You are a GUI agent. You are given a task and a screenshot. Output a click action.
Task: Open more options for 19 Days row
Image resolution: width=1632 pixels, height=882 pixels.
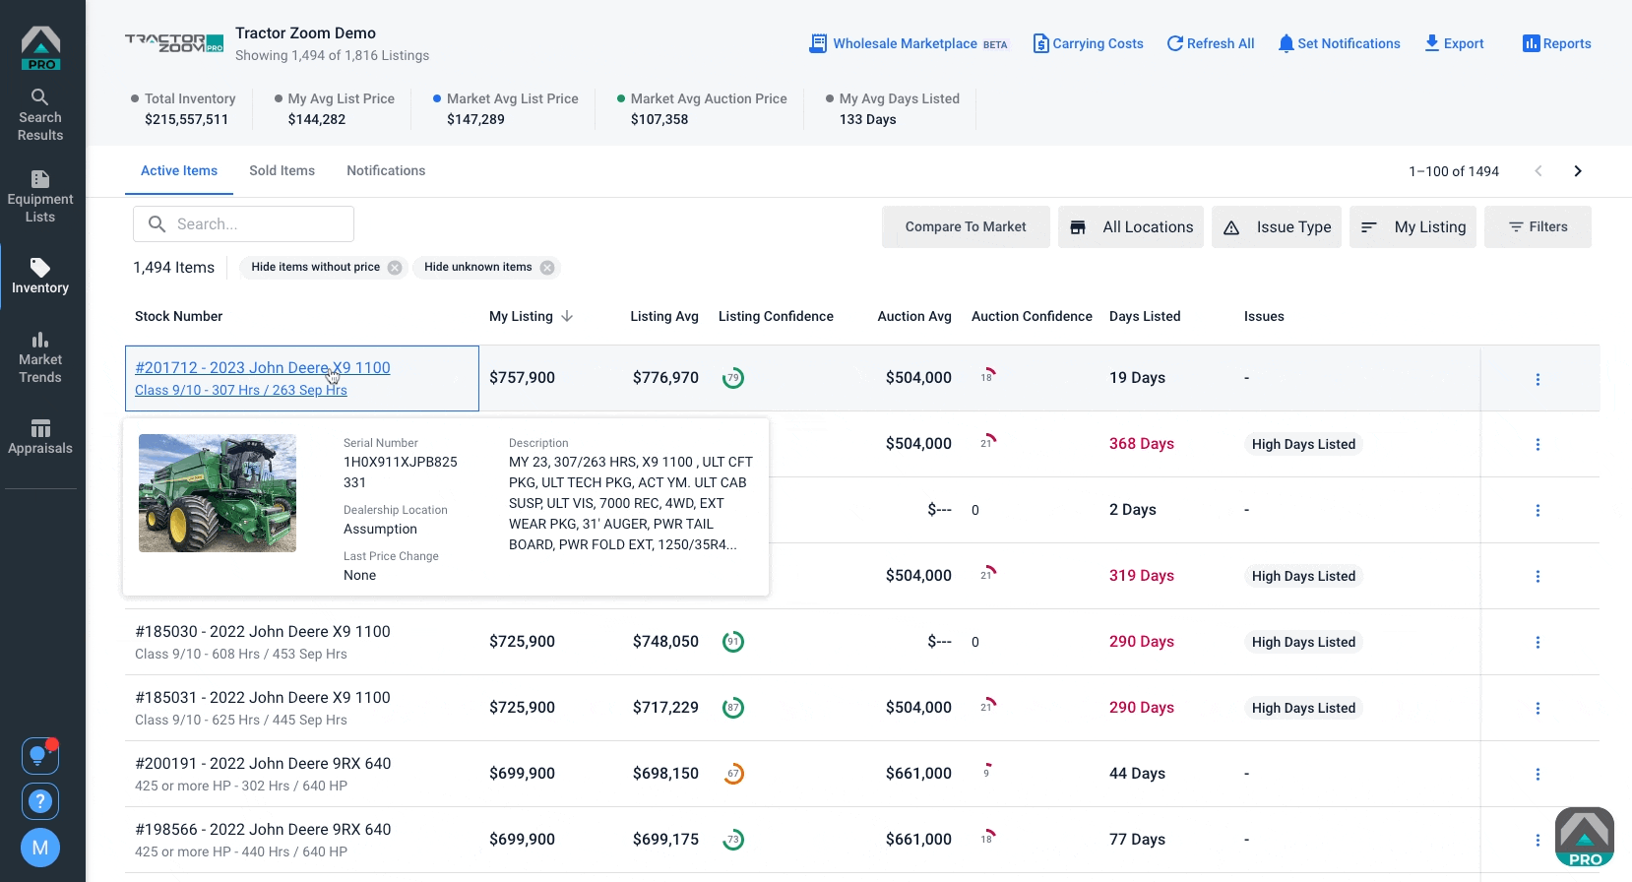click(1538, 379)
